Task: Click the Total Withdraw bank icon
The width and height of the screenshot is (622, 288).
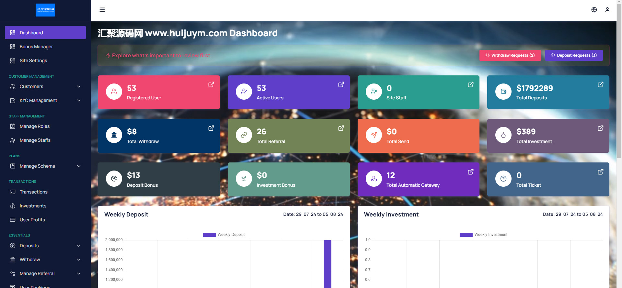Action: (114, 135)
